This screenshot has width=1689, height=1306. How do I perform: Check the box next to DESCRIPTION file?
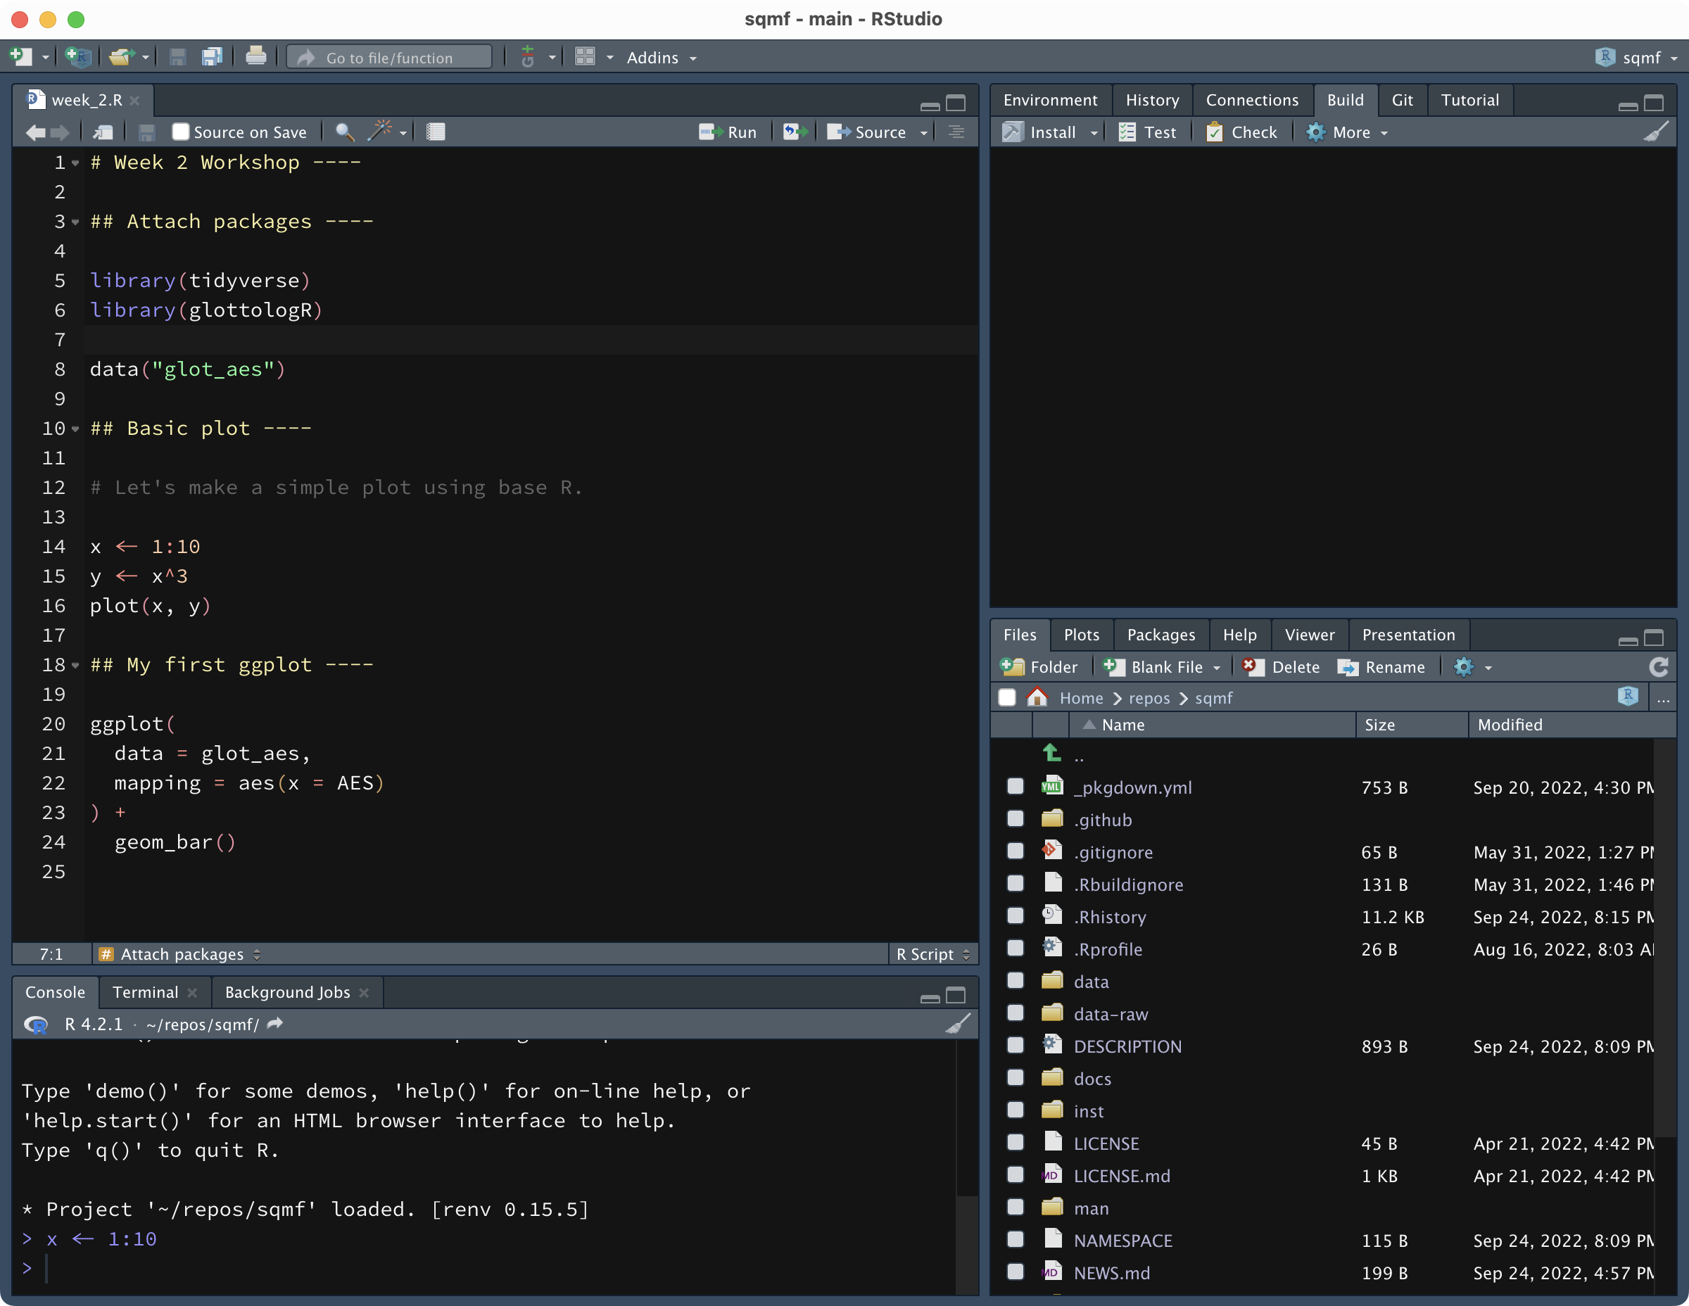(1016, 1046)
